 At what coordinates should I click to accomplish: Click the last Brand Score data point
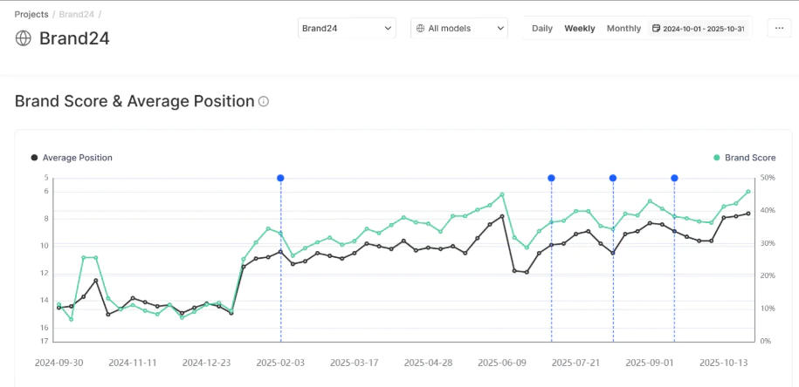coord(748,192)
